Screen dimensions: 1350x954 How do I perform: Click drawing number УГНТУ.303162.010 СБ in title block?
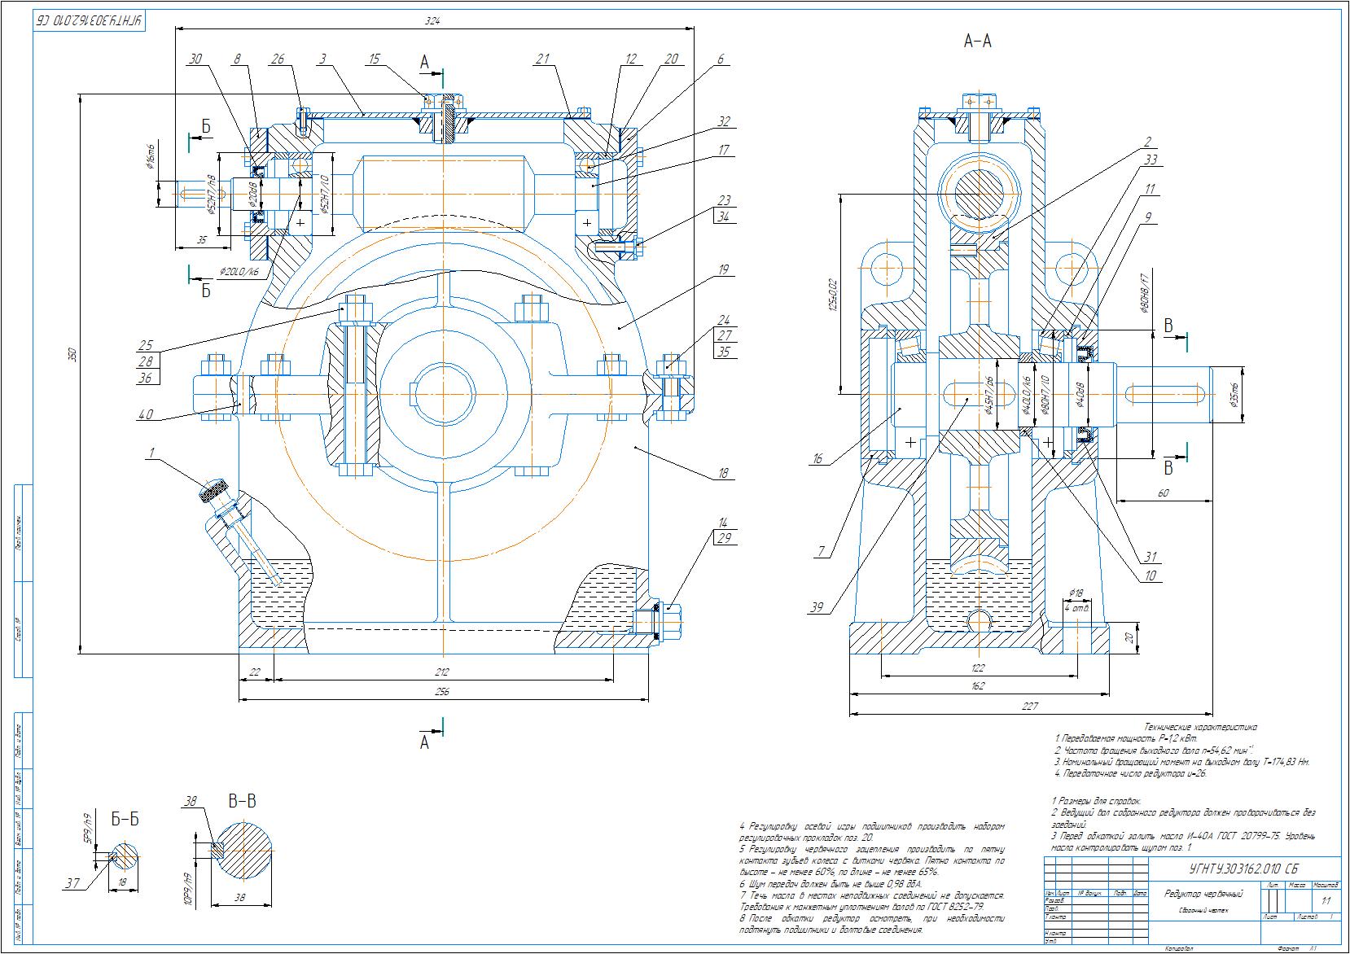point(1243,869)
